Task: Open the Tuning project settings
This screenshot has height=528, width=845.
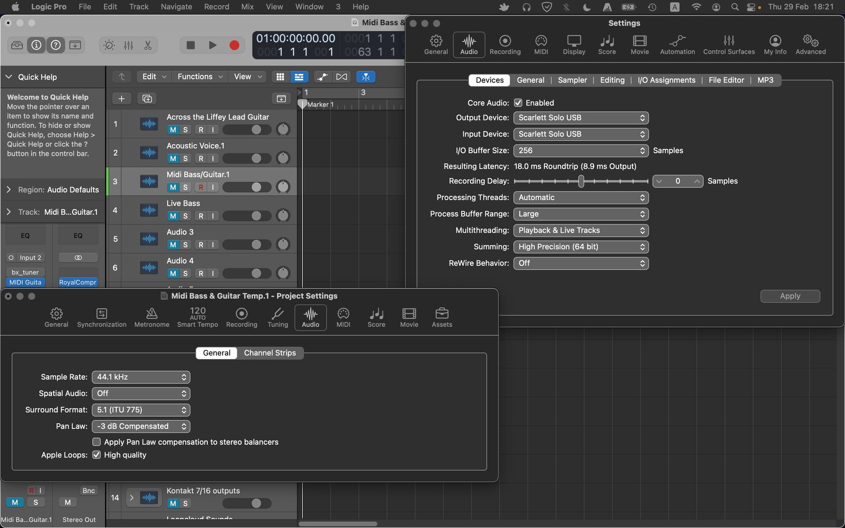Action: [278, 318]
